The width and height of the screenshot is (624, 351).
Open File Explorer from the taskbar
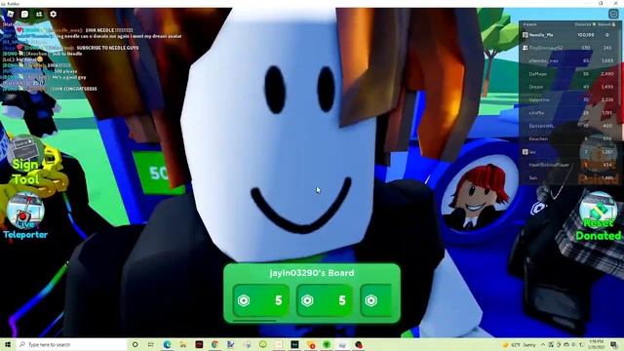pos(182,344)
